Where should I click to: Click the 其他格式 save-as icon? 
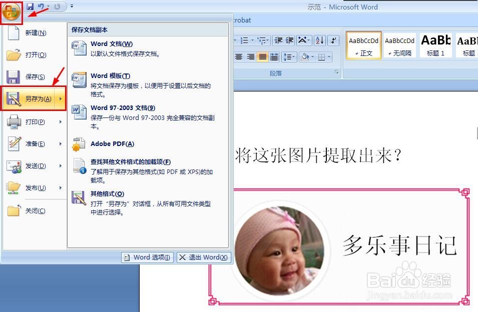[x=79, y=198]
